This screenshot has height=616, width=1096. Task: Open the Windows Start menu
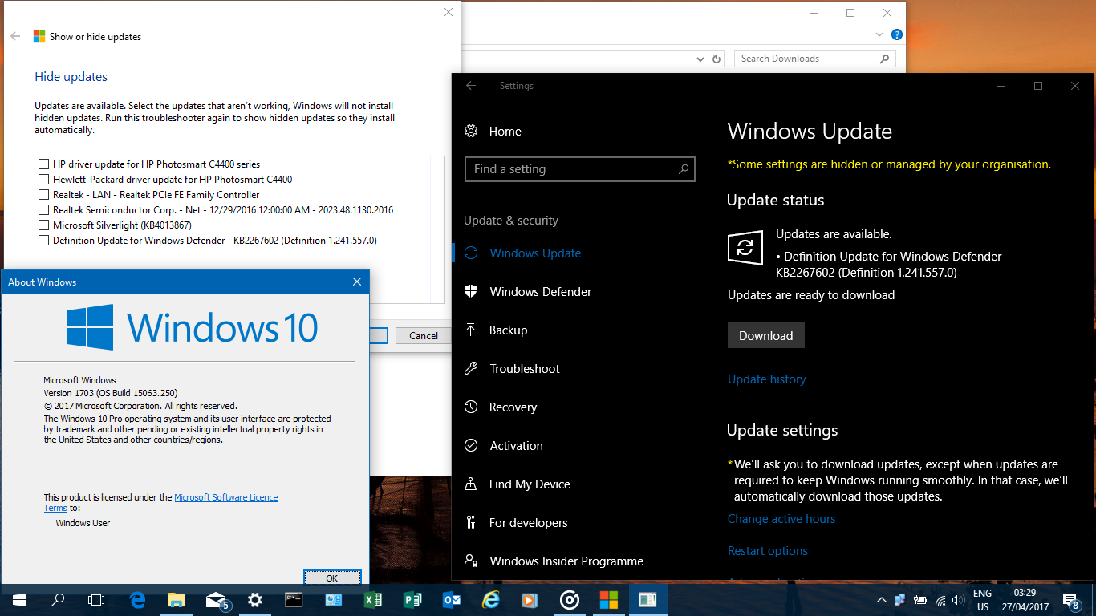pos(18,600)
